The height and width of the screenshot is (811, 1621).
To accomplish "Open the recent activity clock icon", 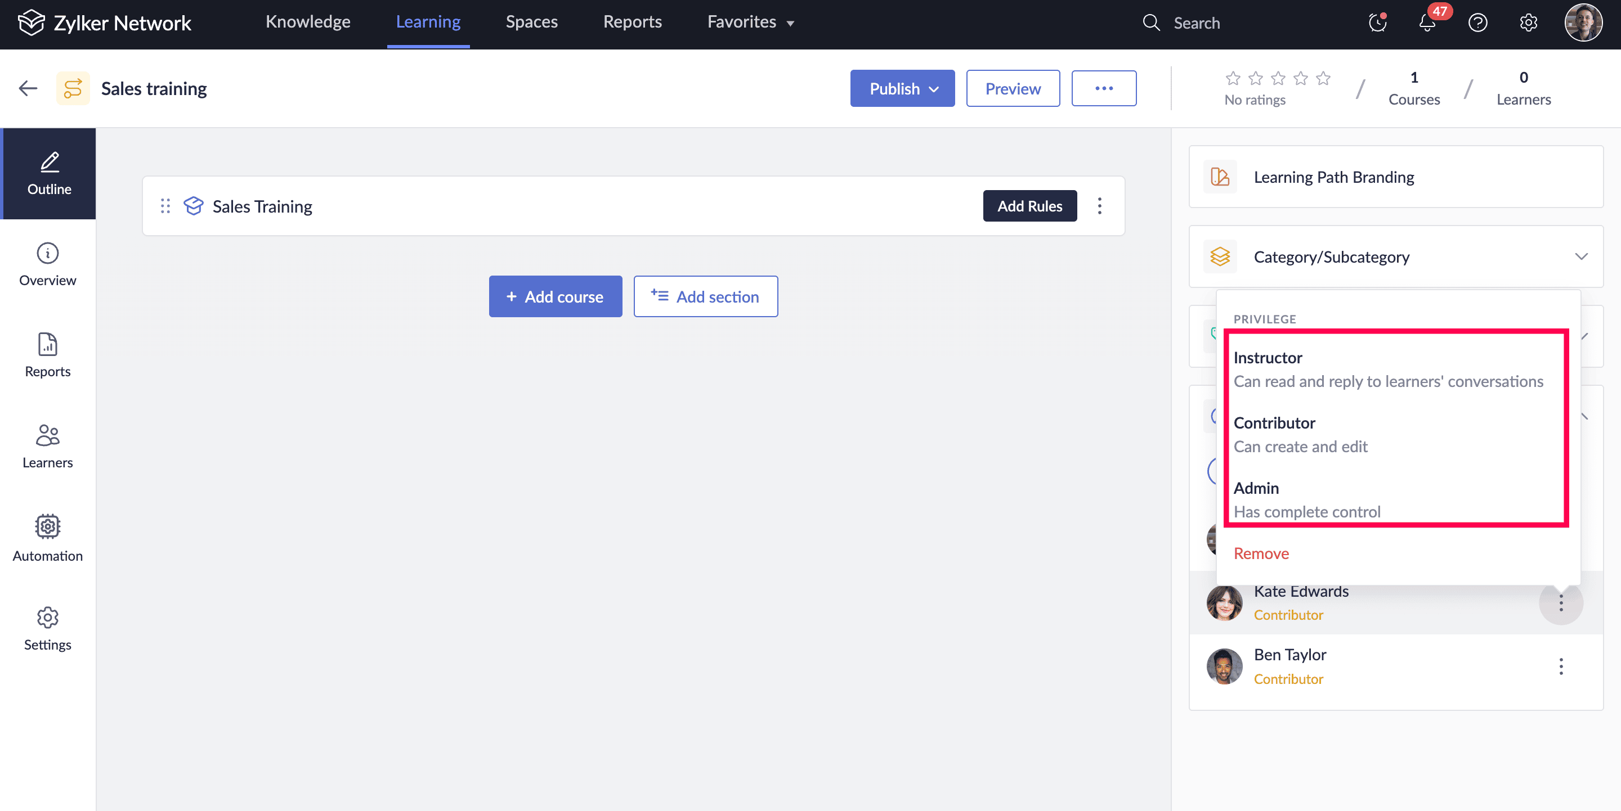I will (1377, 23).
